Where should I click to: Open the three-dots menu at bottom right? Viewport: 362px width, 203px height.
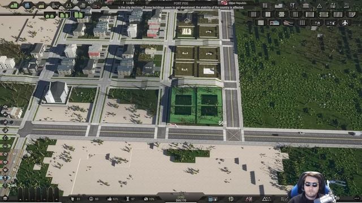point(357,198)
